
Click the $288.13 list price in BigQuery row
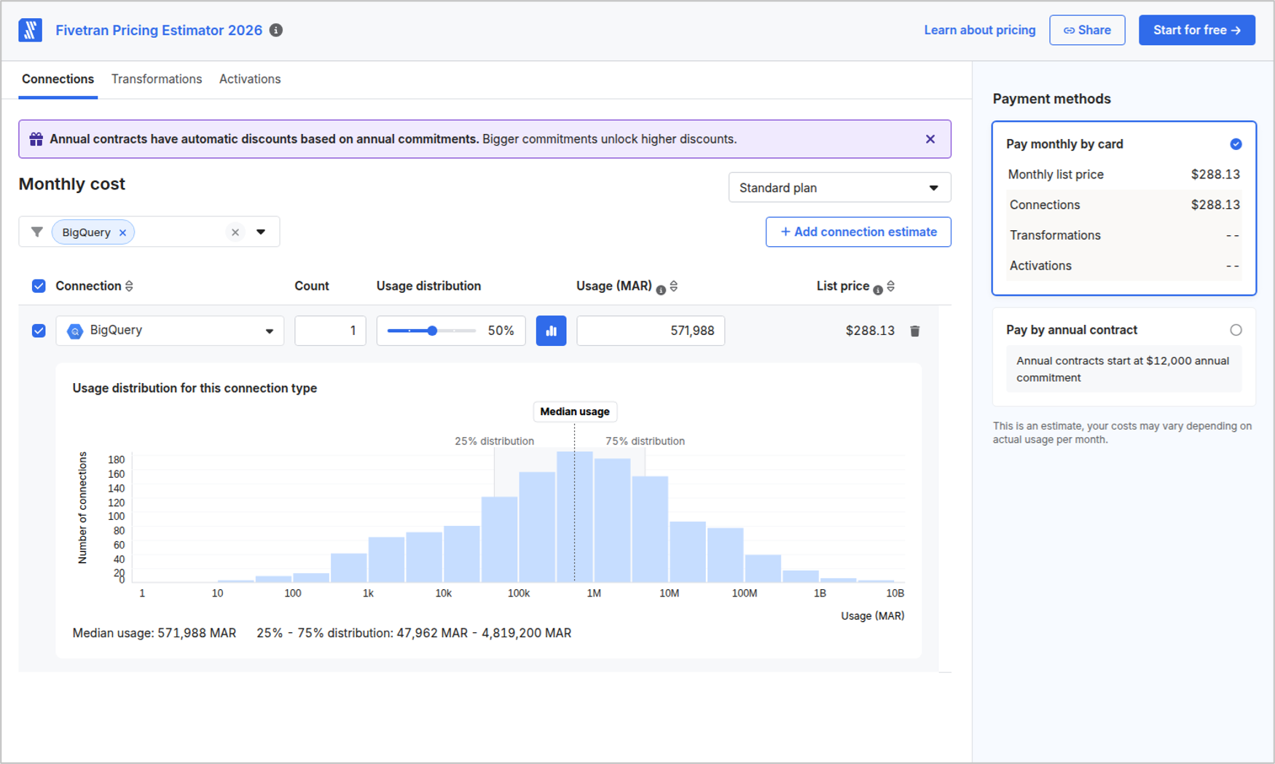870,331
